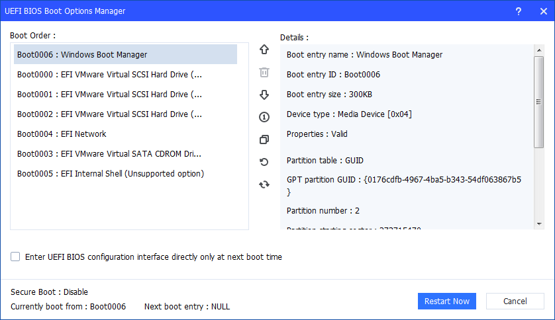Select Boot0003 EFI VMware SATA CDROM entry

coord(109,154)
